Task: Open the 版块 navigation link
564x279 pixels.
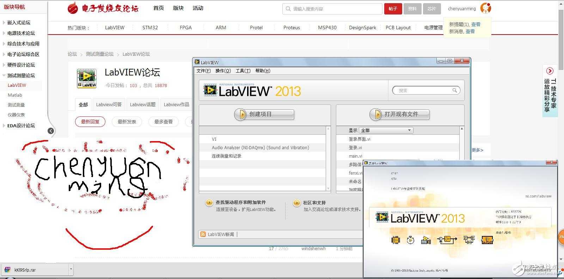Action: pyautogui.click(x=178, y=8)
